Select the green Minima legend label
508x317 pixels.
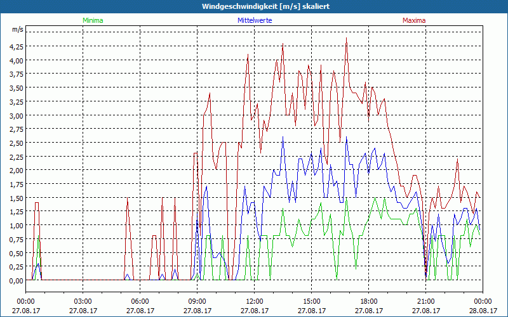(x=93, y=20)
